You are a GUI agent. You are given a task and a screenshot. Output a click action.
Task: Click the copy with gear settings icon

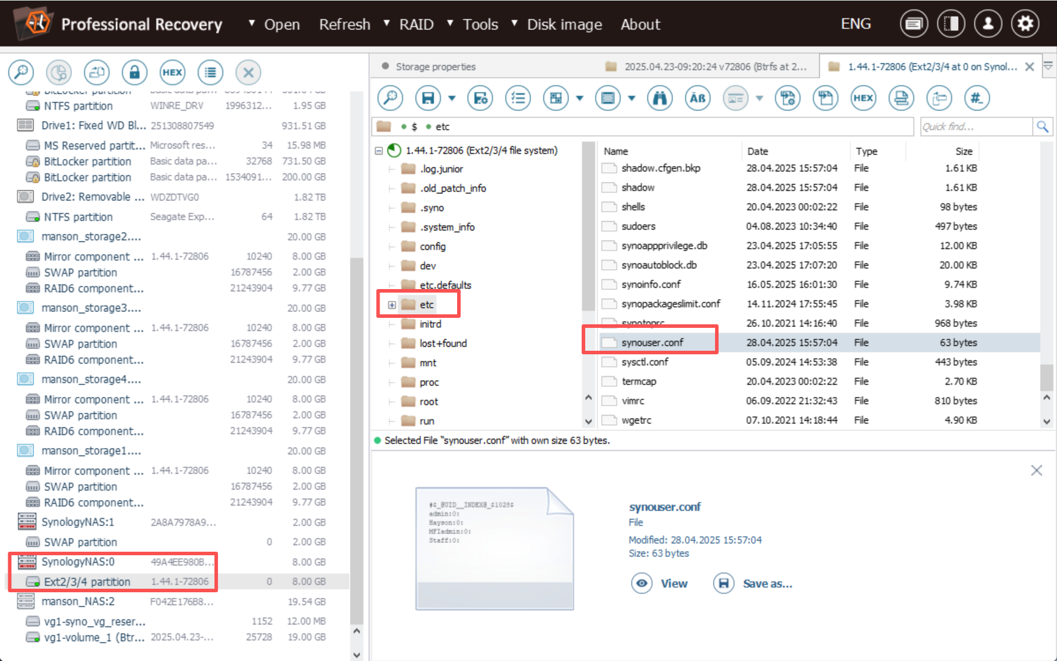coord(787,98)
